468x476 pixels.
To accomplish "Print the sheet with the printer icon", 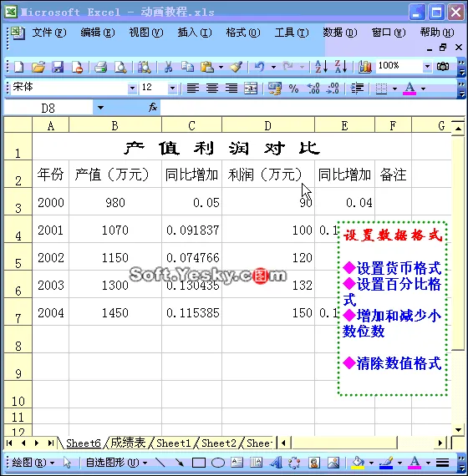I will coord(100,67).
